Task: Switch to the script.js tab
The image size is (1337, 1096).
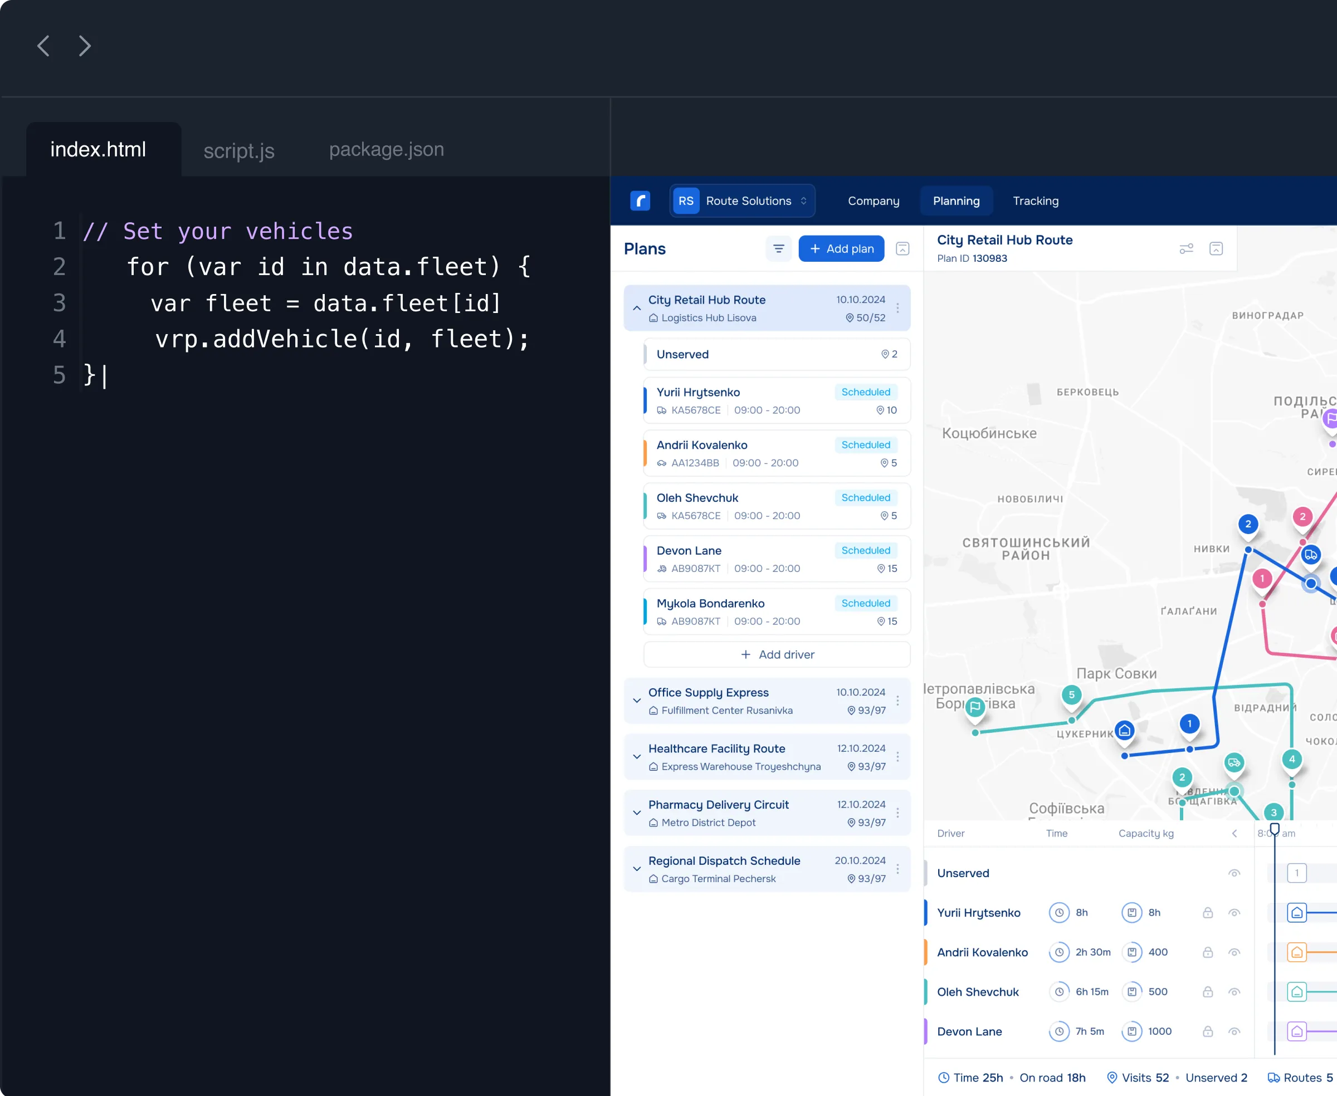Action: coord(239,150)
